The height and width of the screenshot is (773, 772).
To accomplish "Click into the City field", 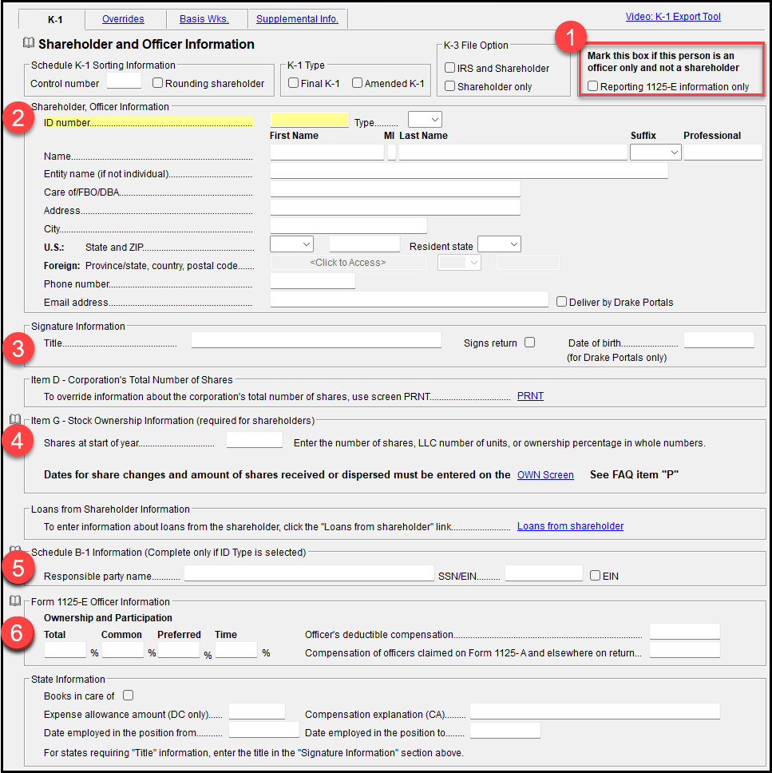I will (349, 226).
